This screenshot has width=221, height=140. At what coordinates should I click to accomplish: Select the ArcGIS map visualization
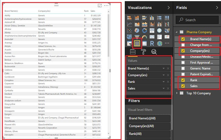[159, 43]
